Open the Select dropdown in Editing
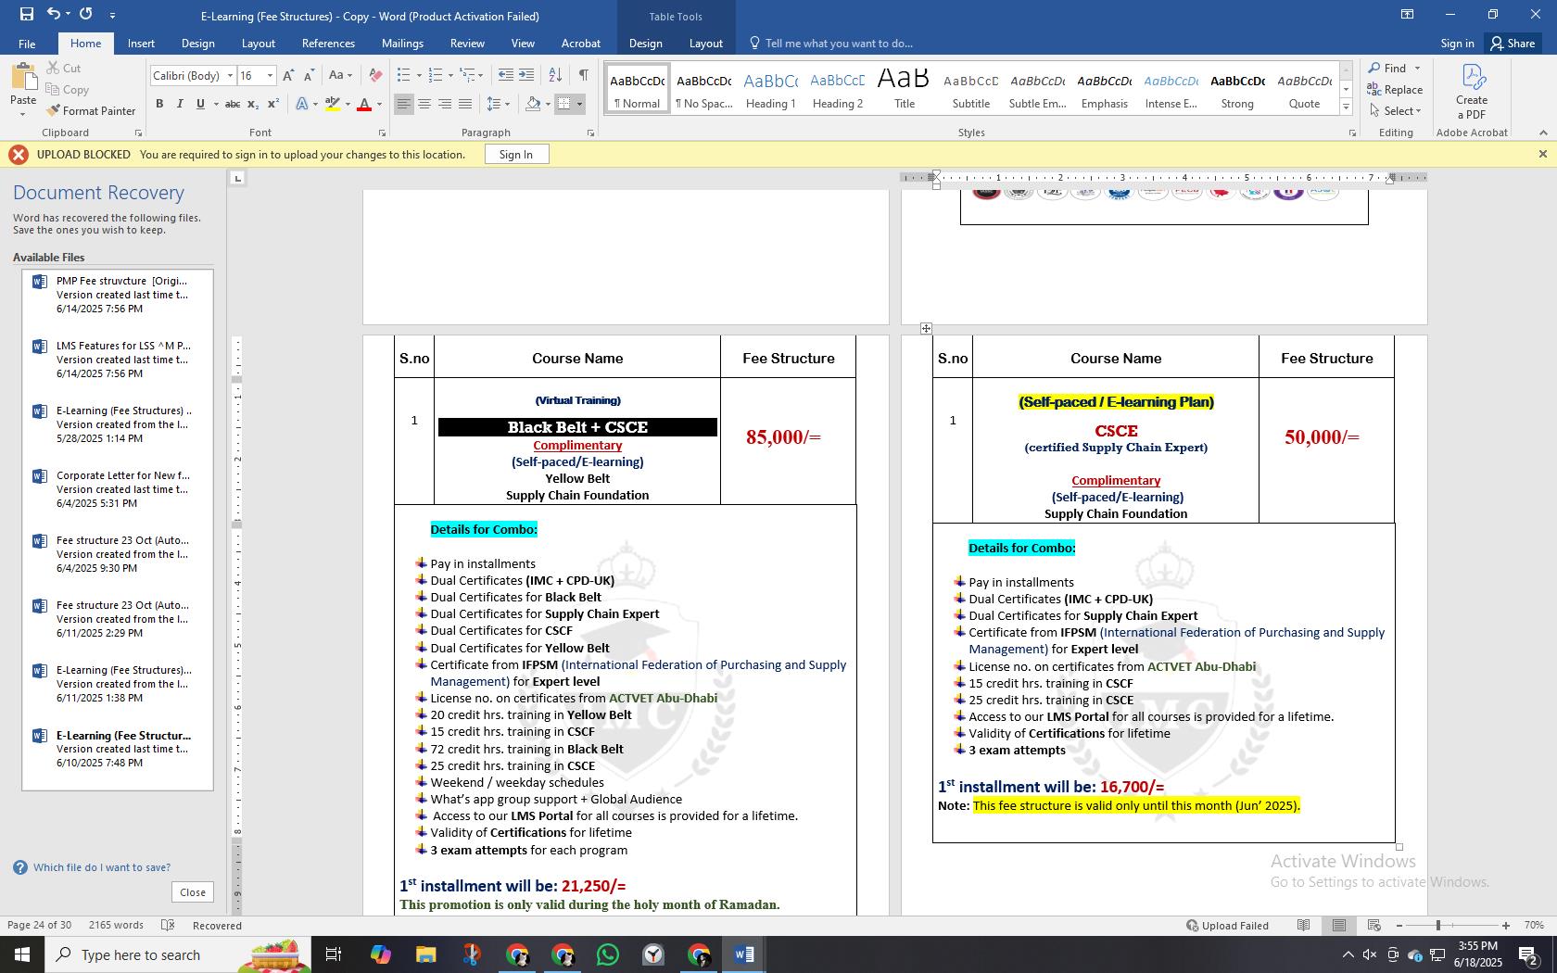Image resolution: width=1557 pixels, height=973 pixels. tap(1395, 111)
